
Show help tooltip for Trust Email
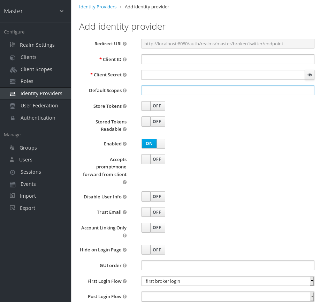(x=125, y=212)
